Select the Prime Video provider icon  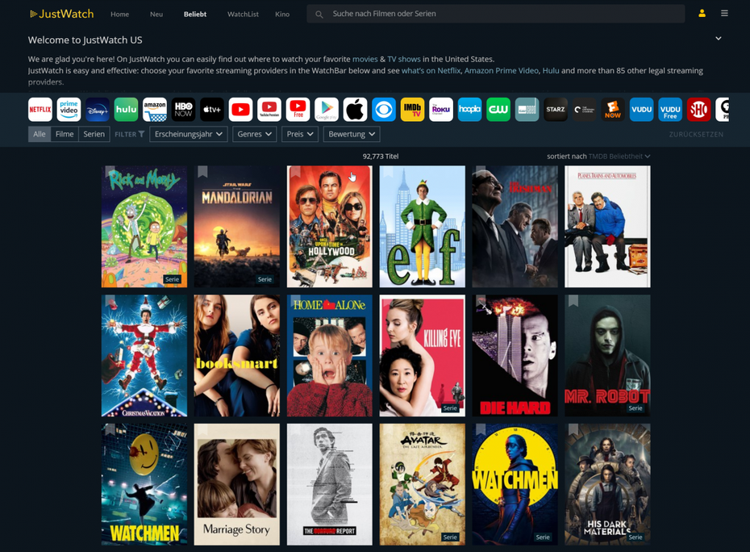coord(69,110)
